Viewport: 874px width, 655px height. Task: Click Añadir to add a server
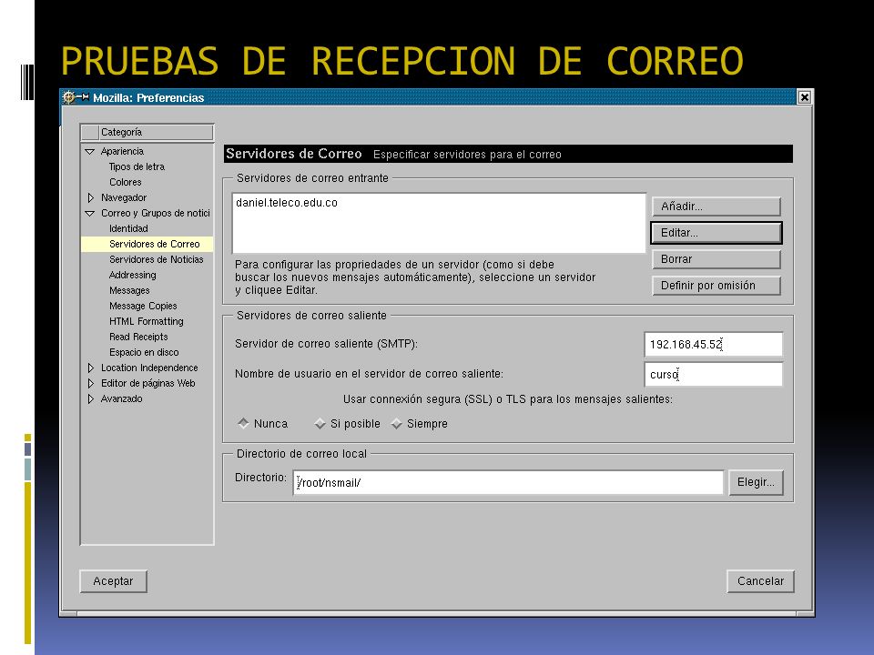click(716, 207)
